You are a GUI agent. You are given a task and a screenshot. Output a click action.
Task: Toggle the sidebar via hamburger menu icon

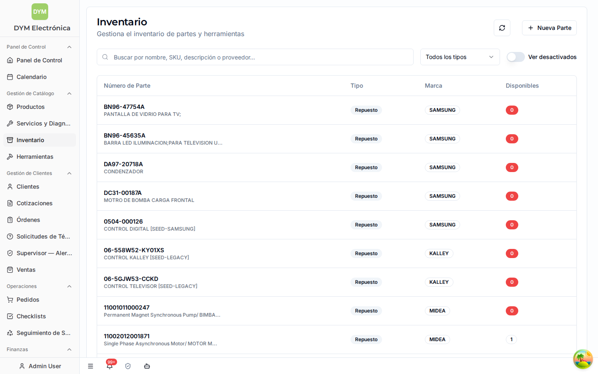click(91, 366)
